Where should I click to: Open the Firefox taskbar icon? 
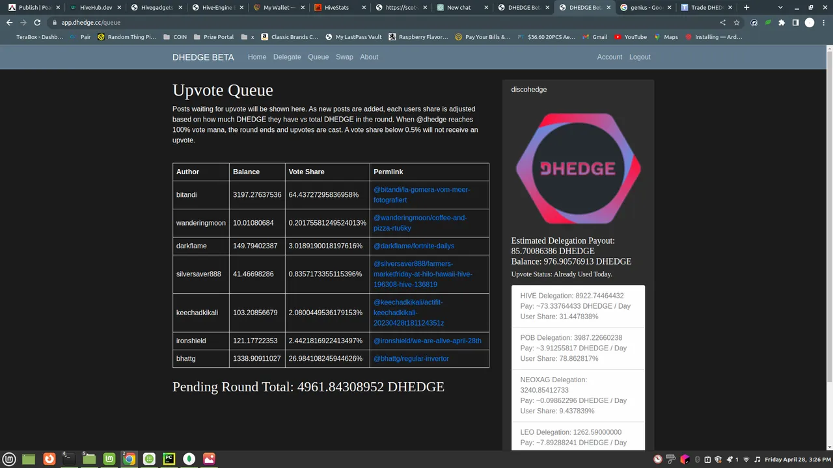pyautogui.click(x=49, y=459)
